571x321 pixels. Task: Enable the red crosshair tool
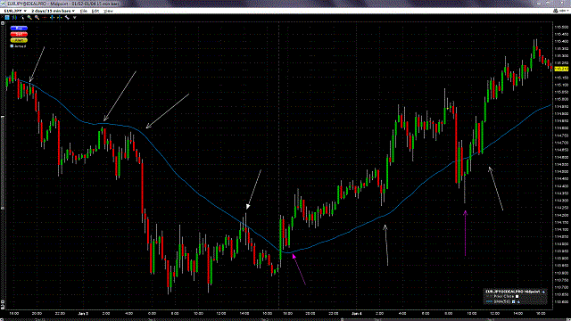click(x=45, y=18)
